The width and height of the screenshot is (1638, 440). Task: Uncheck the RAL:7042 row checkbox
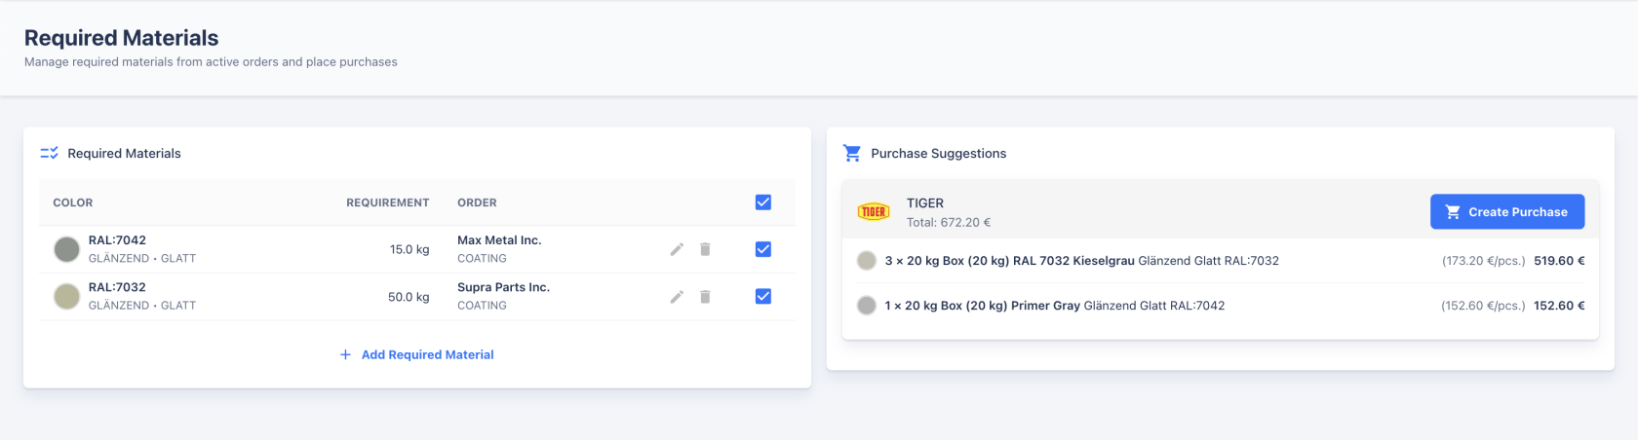coord(763,249)
